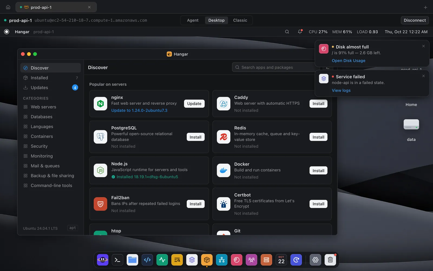This screenshot has height=271, width=433.
Task: Click the notification bell icon
Action: (x=300, y=32)
